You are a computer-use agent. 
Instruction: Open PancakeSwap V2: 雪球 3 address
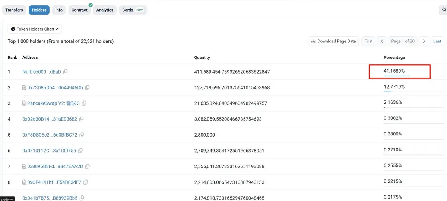[x=53, y=103]
